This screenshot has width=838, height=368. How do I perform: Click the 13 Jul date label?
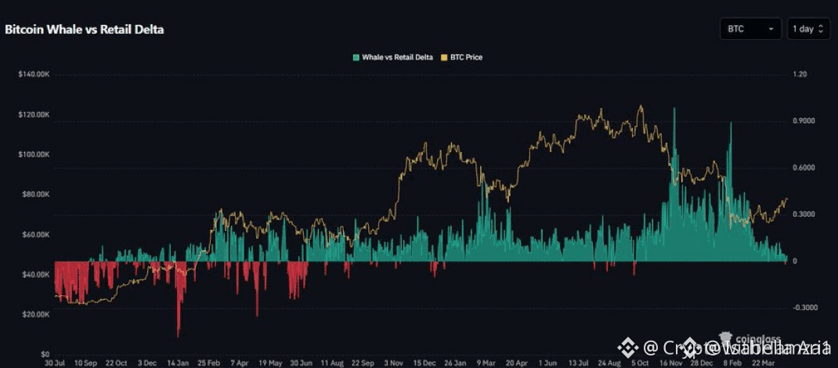pos(578,363)
